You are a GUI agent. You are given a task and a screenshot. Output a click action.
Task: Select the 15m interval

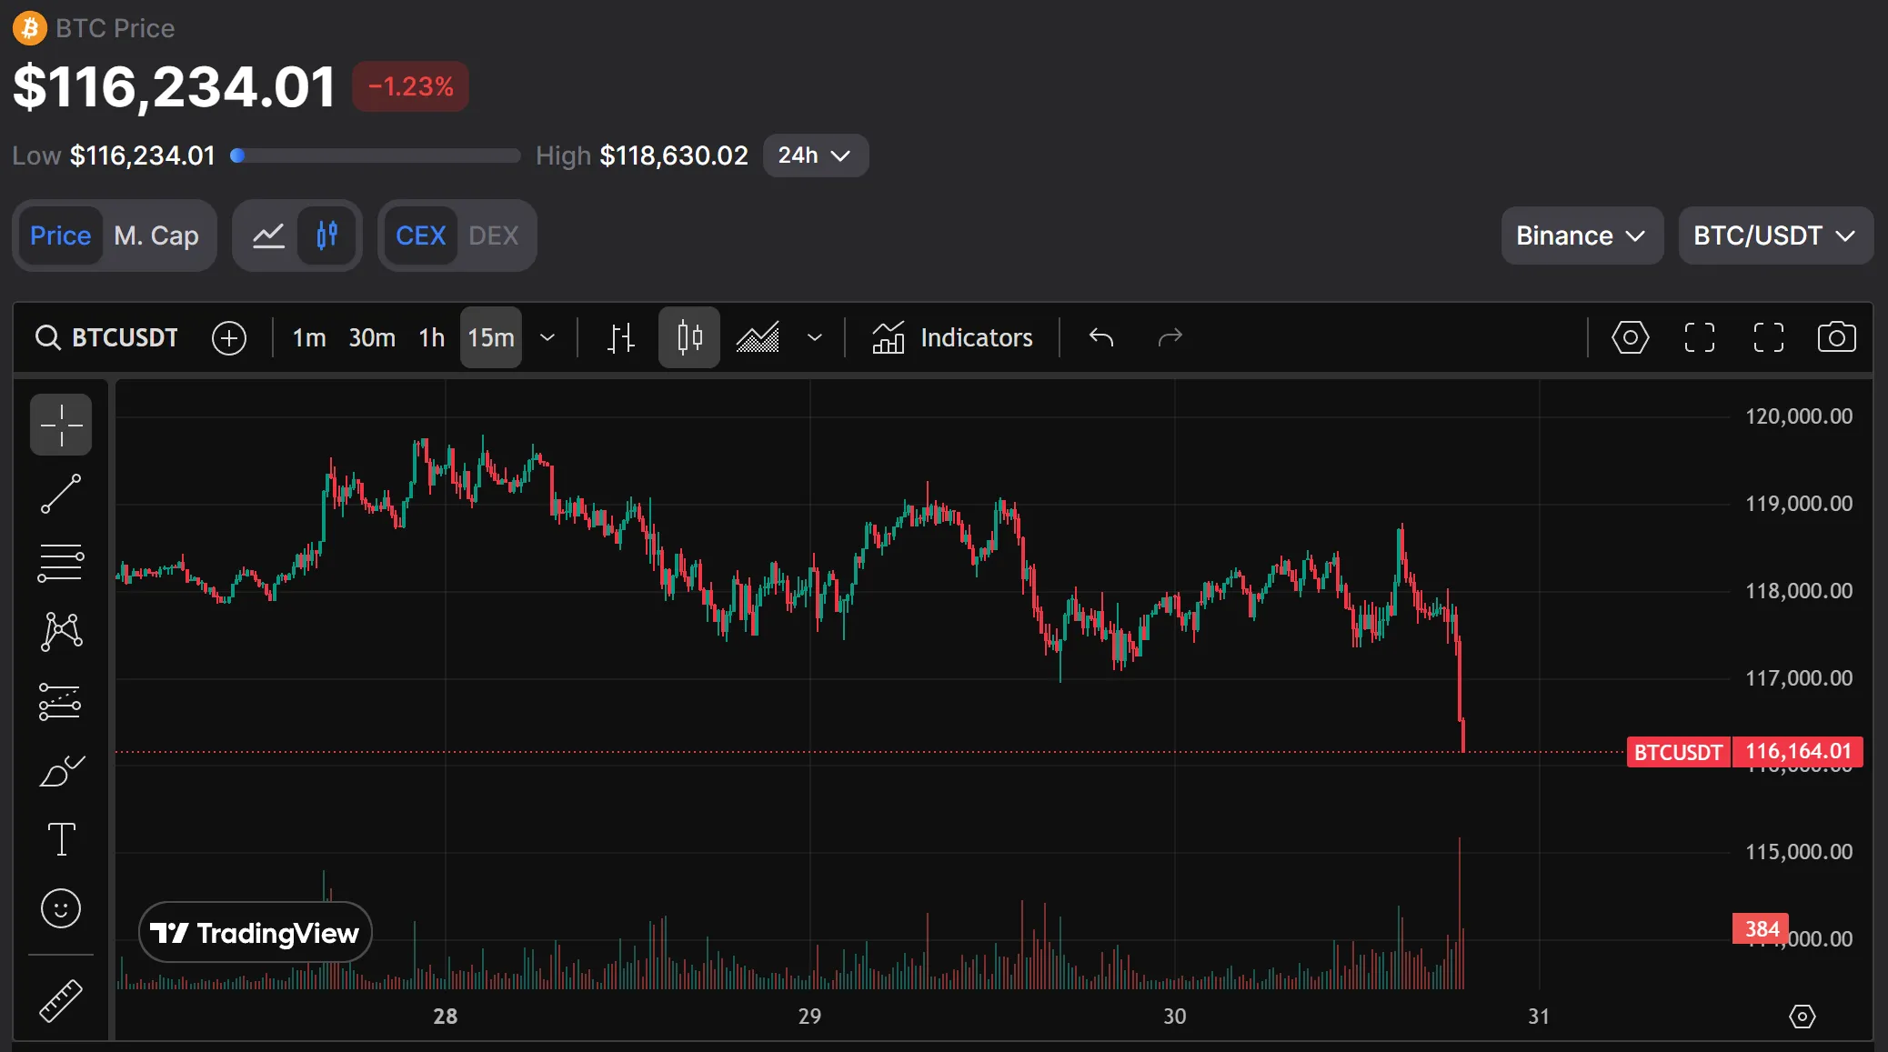click(491, 337)
